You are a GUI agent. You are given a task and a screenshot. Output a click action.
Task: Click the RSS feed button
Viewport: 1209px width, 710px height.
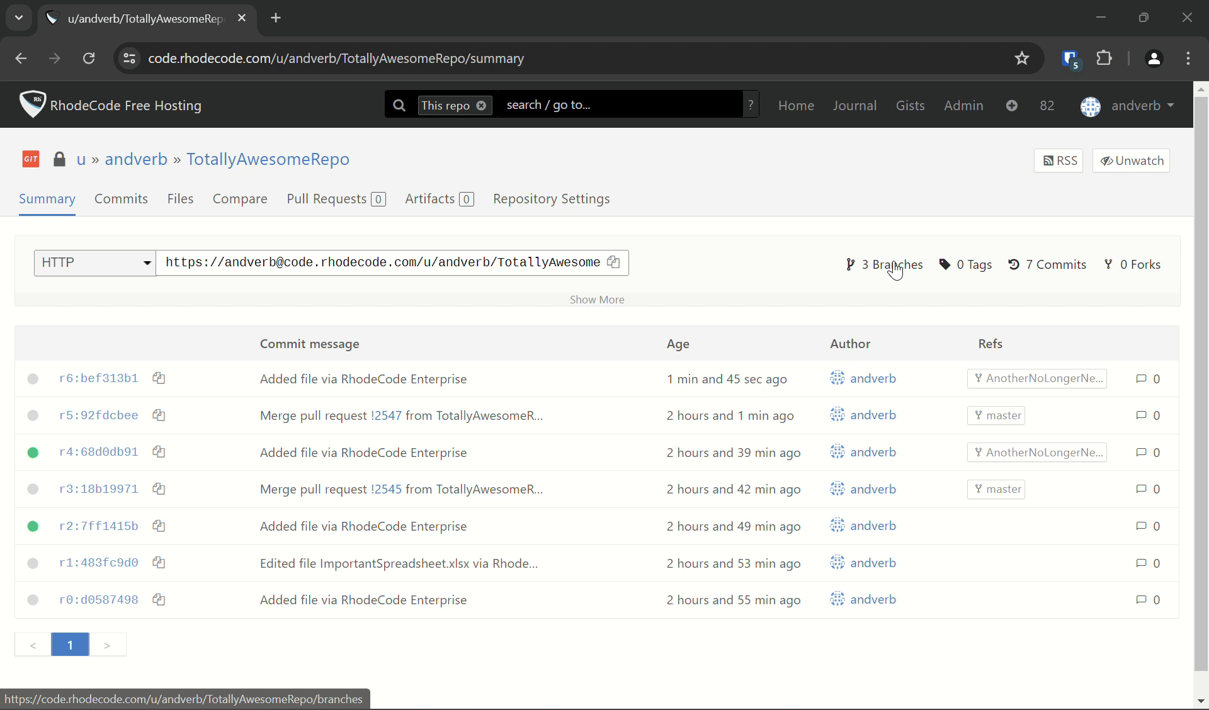pyautogui.click(x=1059, y=161)
